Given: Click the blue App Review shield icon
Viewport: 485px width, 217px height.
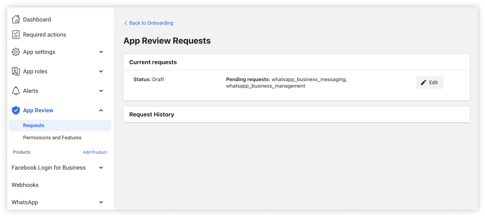Looking at the screenshot, I should 16,110.
